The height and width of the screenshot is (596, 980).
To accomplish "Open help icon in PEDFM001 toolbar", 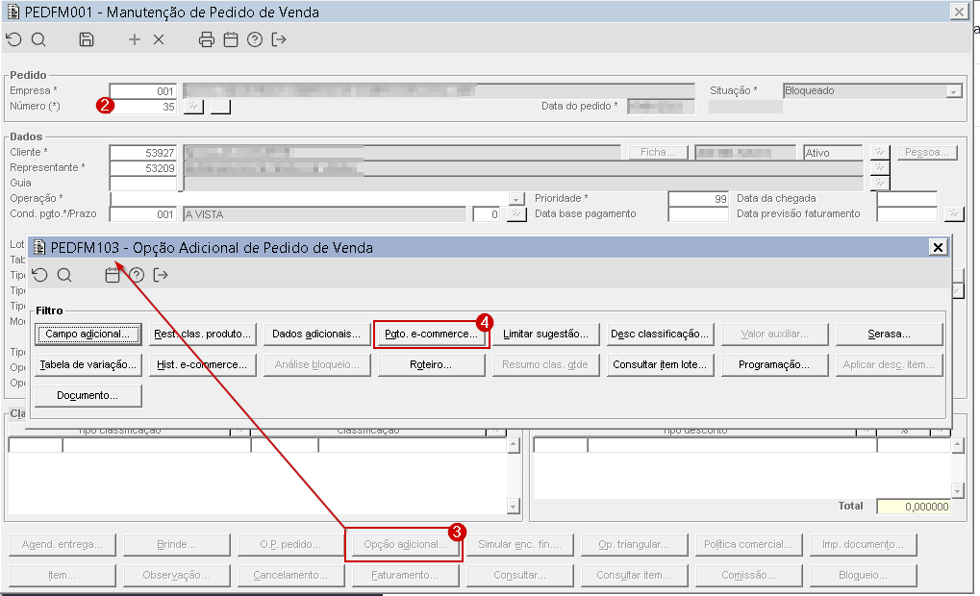I will (254, 40).
